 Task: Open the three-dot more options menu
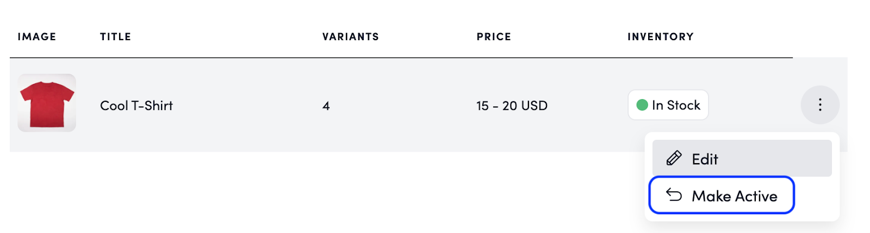click(820, 105)
